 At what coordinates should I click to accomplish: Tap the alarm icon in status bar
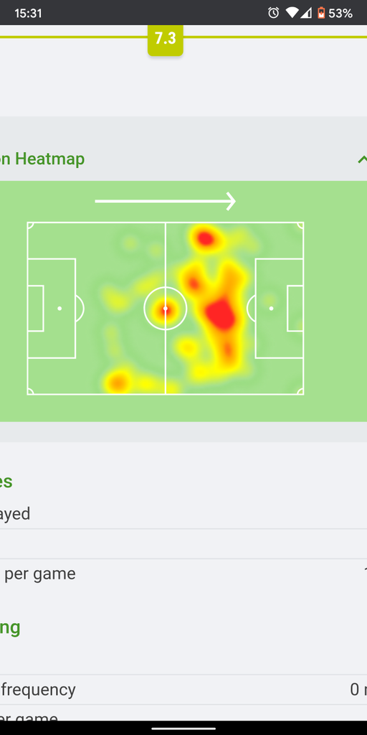273,13
